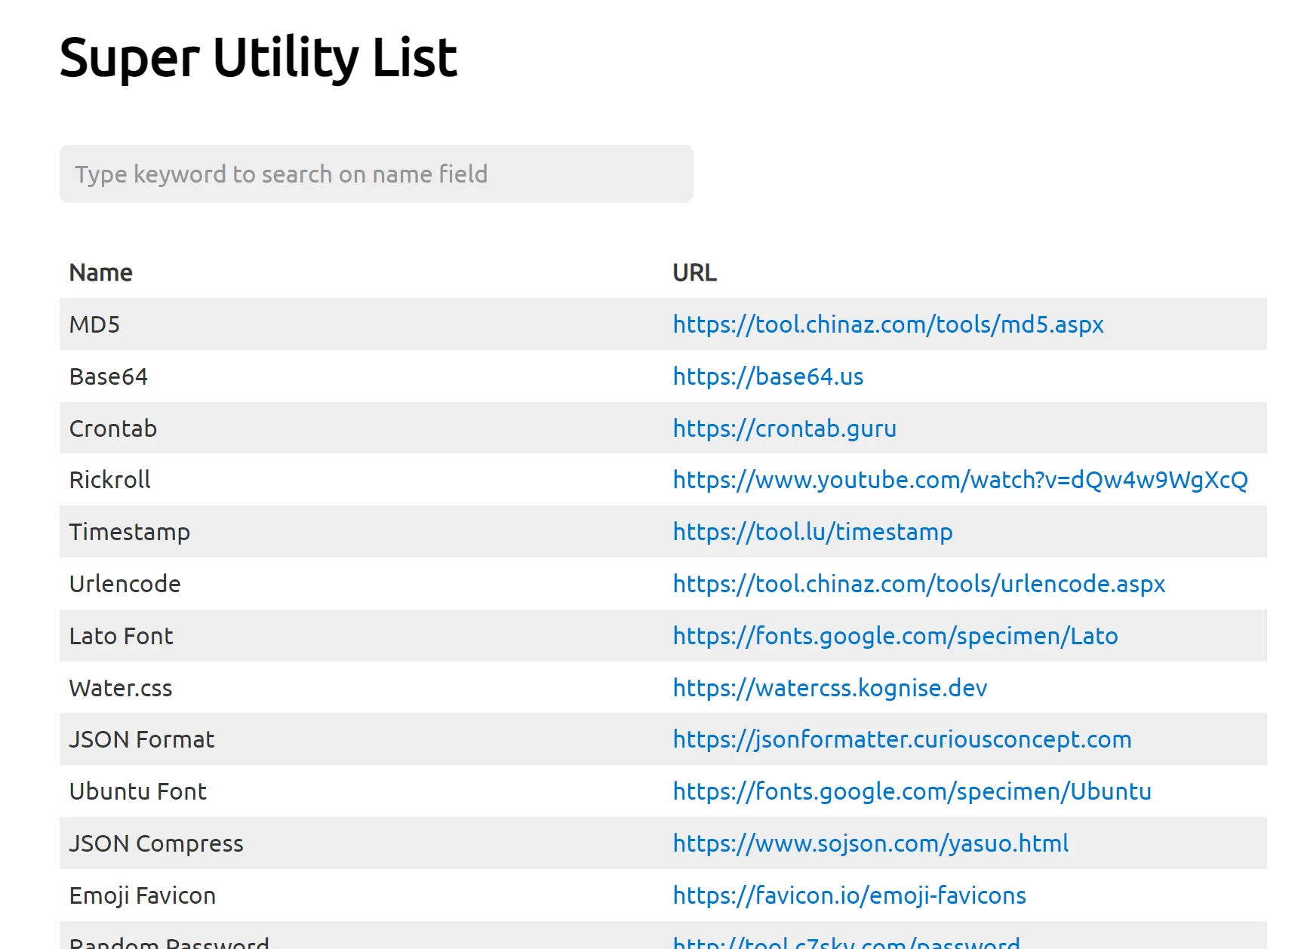
Task: Open the urlencode.aspx chinaz link
Action: (x=919, y=584)
